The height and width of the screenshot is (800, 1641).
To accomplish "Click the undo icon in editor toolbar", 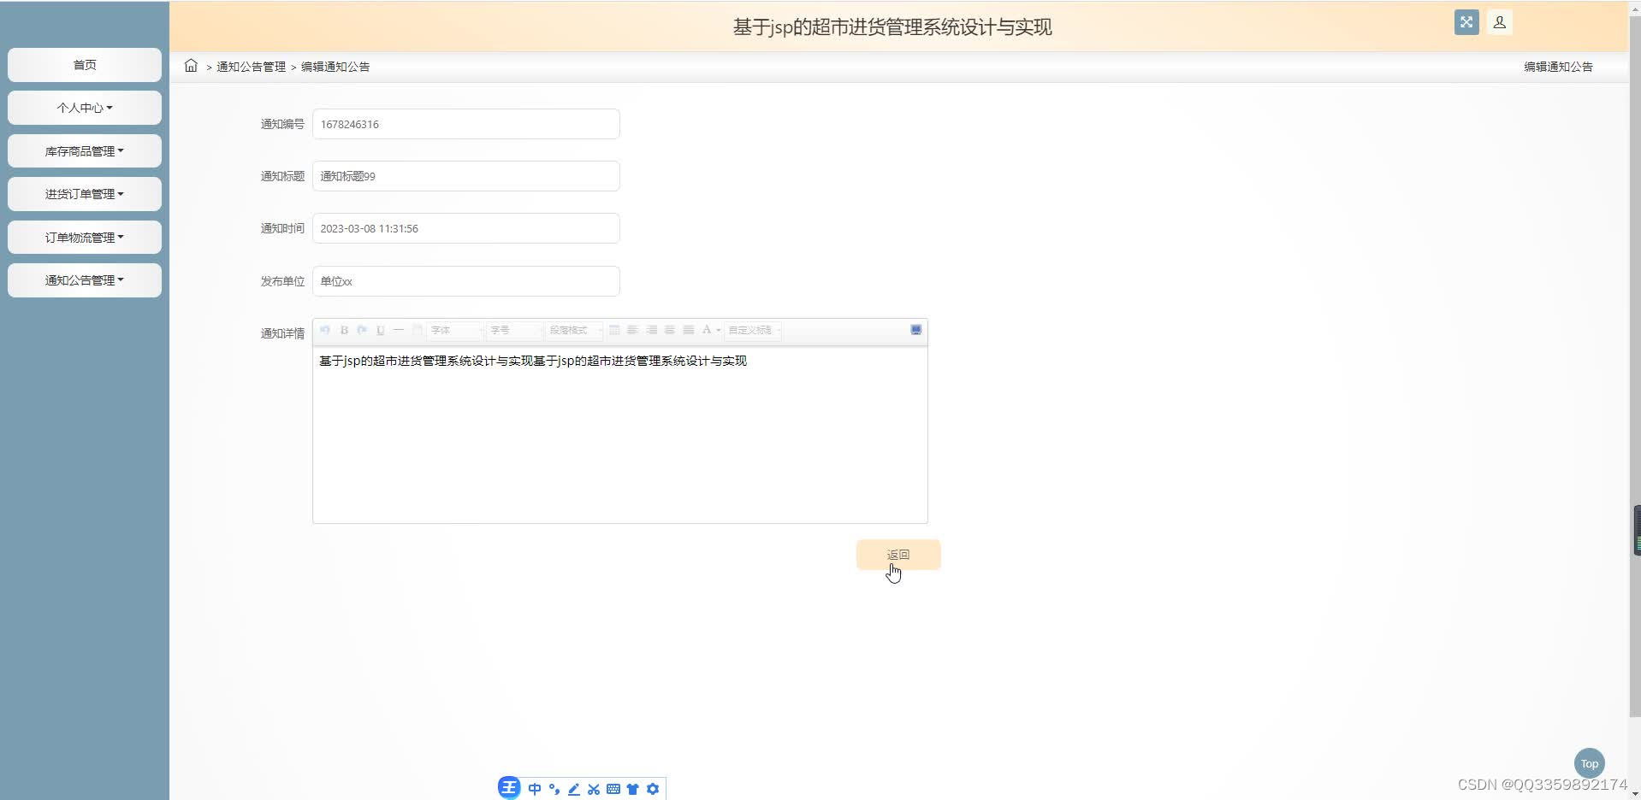I will coord(325,330).
